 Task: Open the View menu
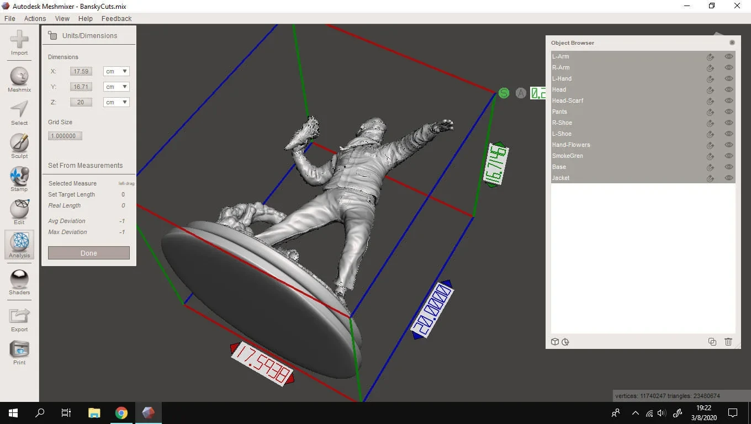click(x=62, y=18)
